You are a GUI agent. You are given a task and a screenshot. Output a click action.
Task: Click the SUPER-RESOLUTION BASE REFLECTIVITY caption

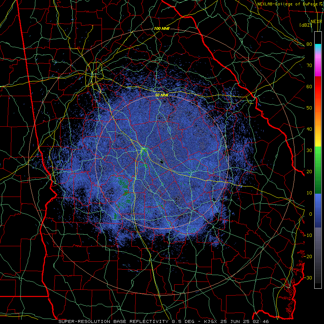click(x=113, y=321)
